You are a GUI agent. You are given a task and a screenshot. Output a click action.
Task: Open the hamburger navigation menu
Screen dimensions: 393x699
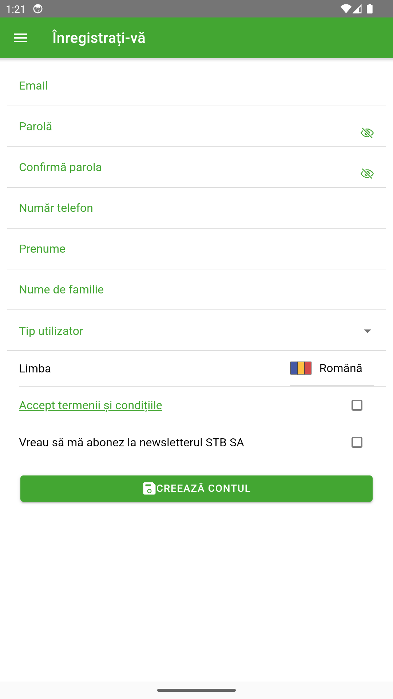20,38
